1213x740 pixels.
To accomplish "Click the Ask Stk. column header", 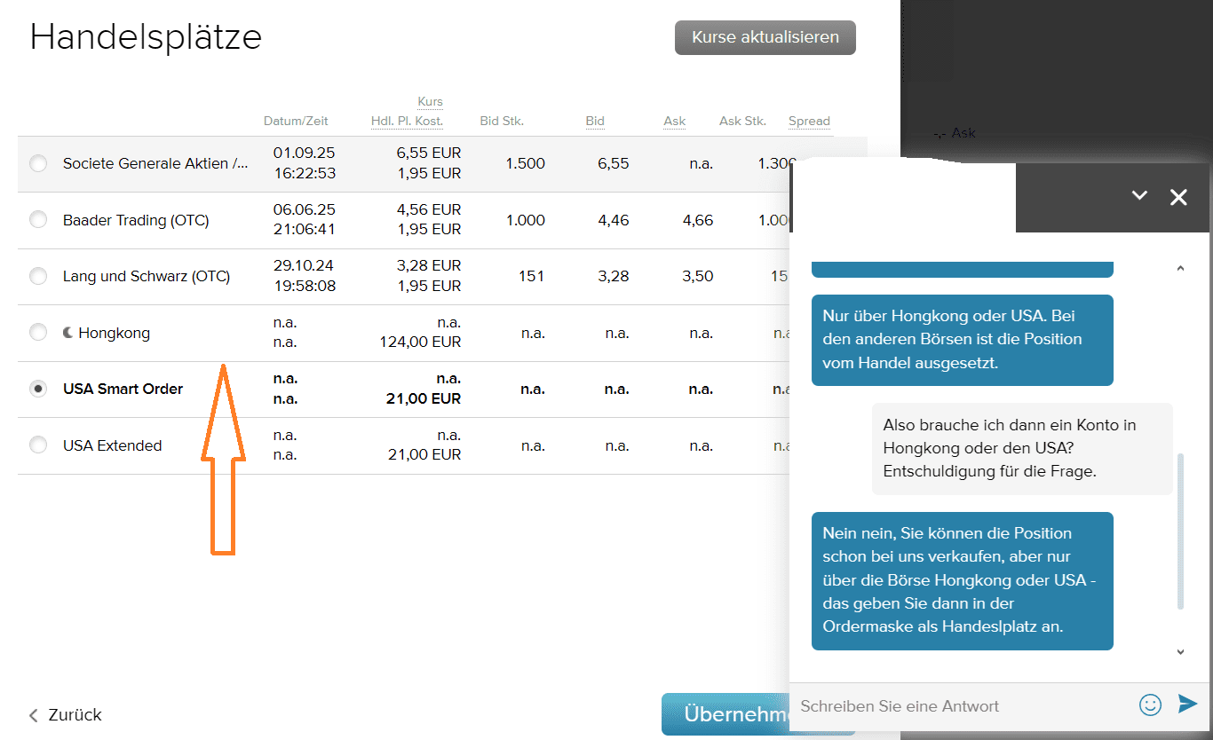I will click(742, 121).
